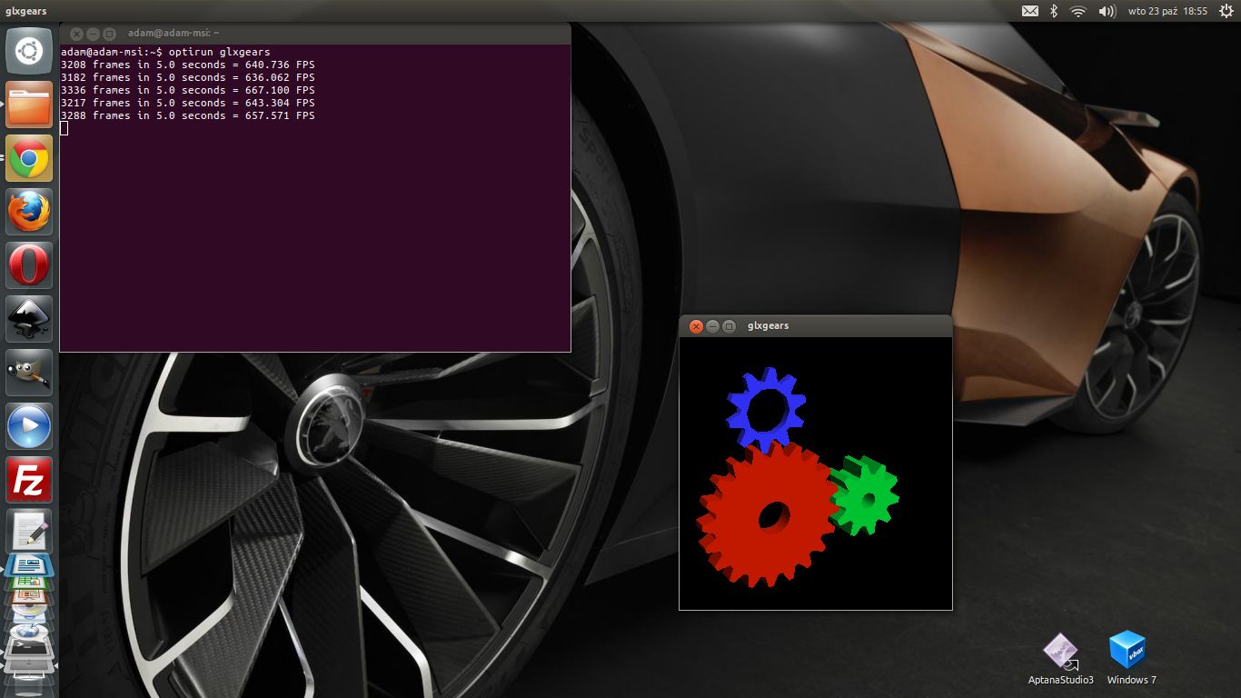Open GIMP image editor icon
This screenshot has width=1241, height=698.
click(x=29, y=373)
